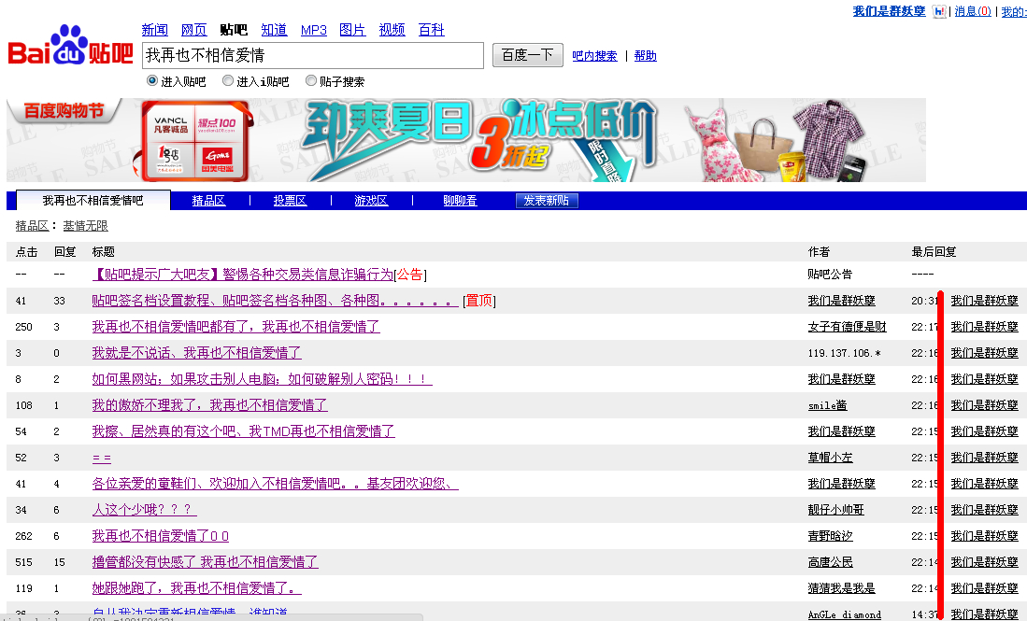Switch to the 投票区 tab
The height and width of the screenshot is (621, 1027).
[290, 201]
